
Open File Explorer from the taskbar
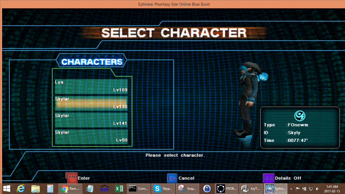point(36,189)
